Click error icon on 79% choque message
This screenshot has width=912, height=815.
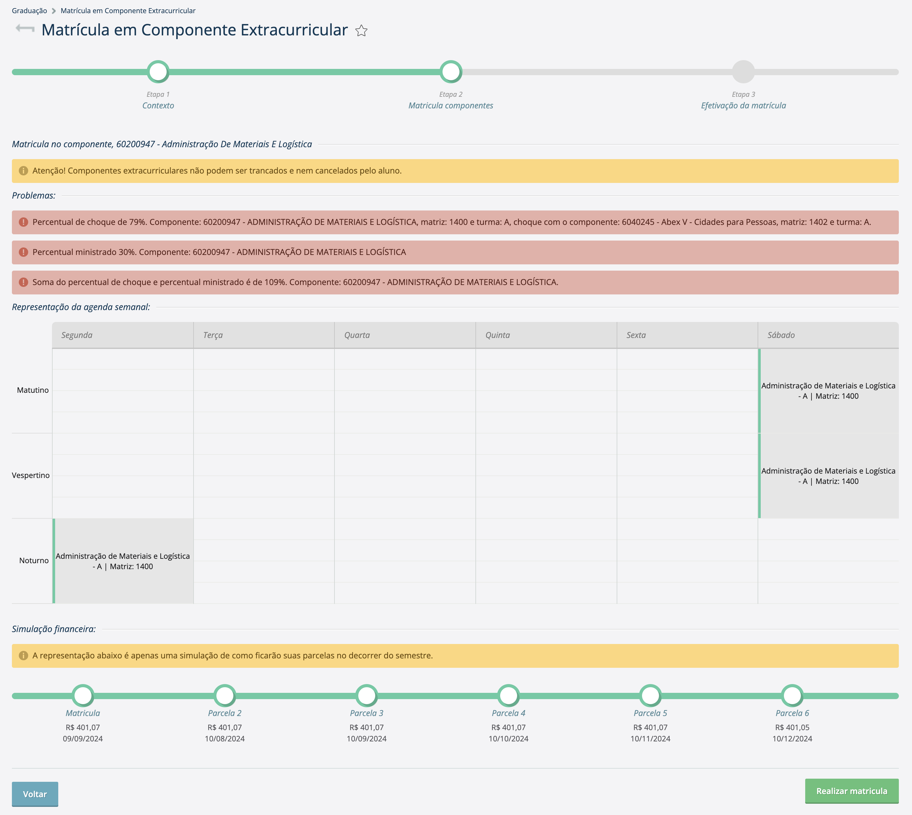click(23, 222)
